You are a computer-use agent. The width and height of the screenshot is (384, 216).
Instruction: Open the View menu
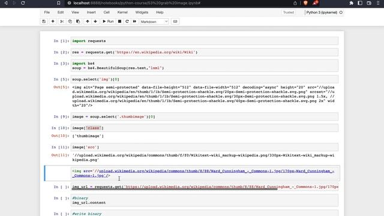(x=75, y=12)
